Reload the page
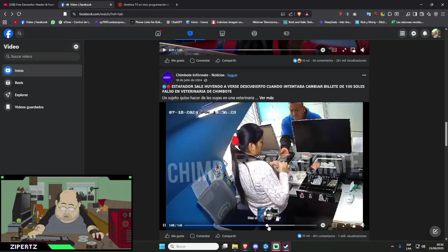 (x=19, y=14)
